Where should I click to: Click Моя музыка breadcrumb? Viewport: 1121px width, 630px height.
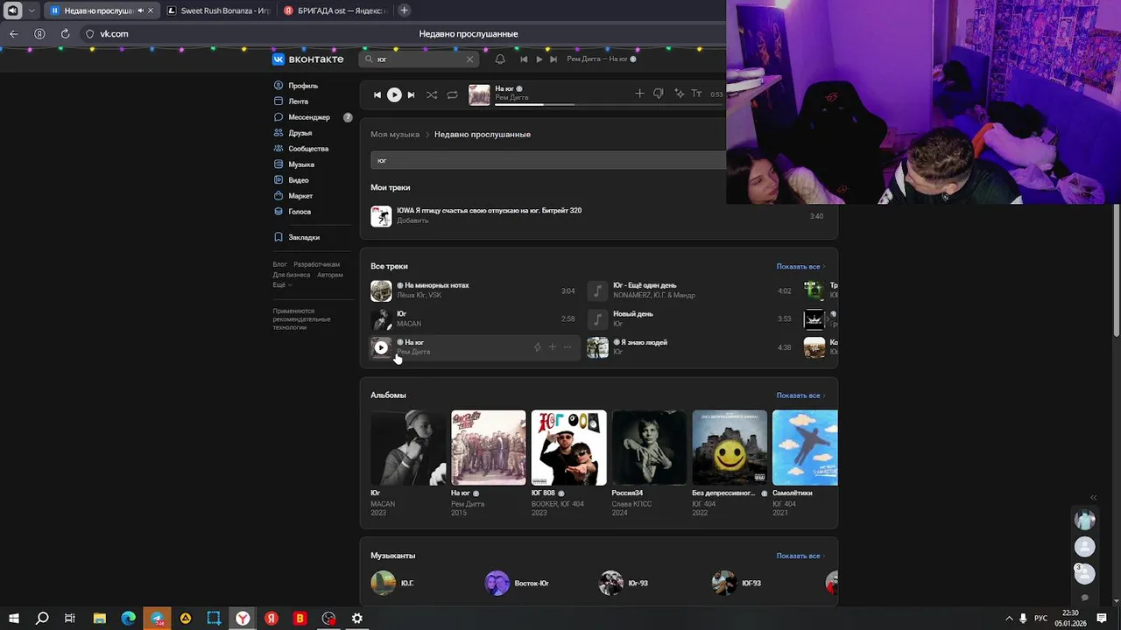pos(395,135)
